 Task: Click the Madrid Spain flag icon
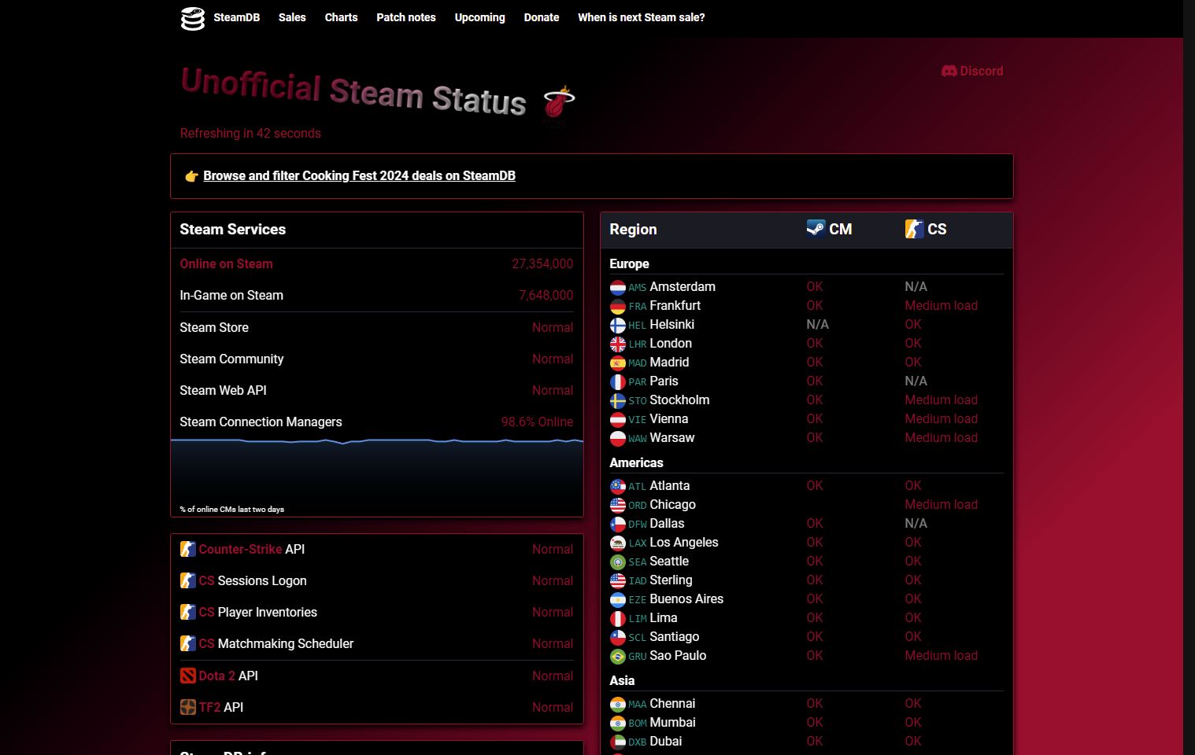pyautogui.click(x=618, y=363)
